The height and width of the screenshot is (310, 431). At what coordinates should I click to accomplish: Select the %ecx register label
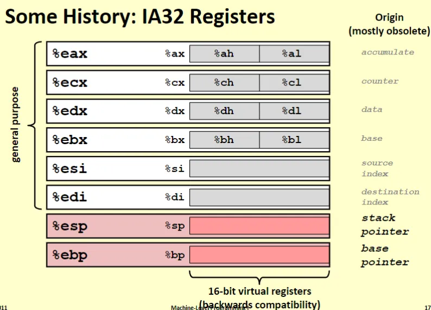(x=69, y=83)
